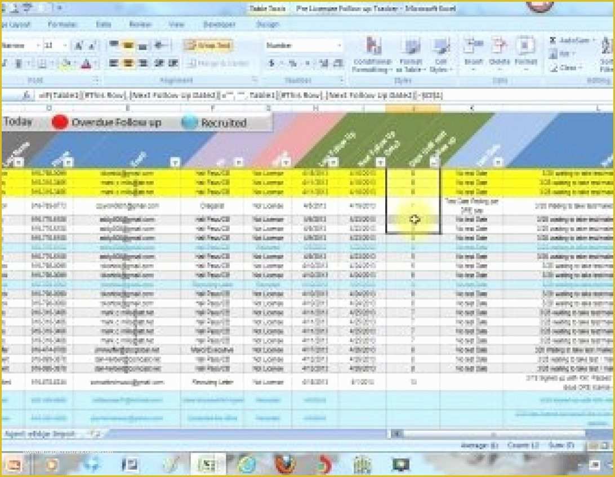
Task: Select the highlighted column J header
Action: tap(413, 108)
